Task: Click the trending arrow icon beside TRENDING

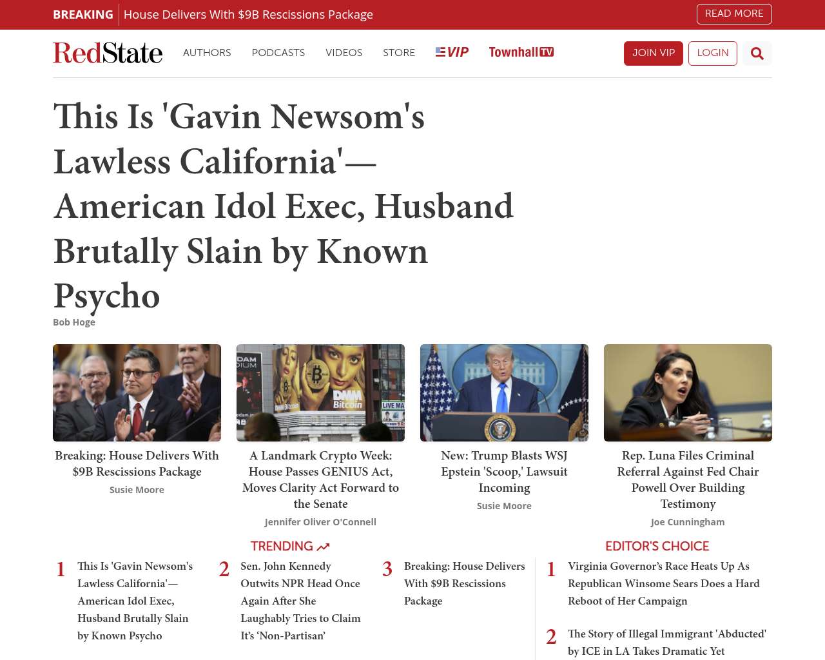Action: pyautogui.click(x=324, y=547)
